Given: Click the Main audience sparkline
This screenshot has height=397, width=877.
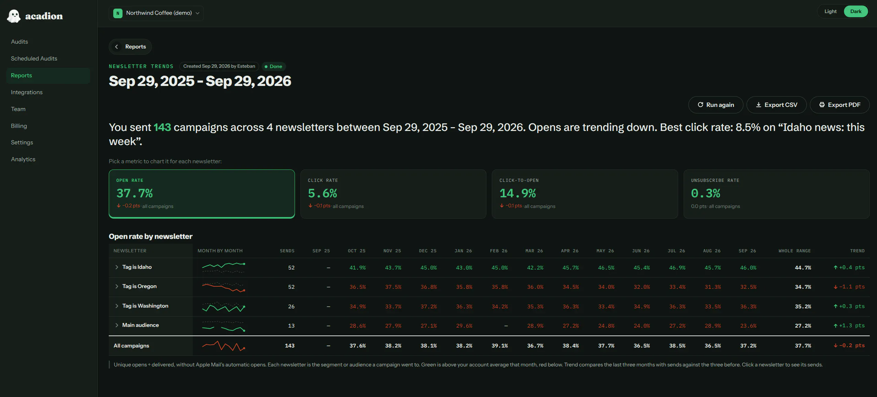Looking at the screenshot, I should [224, 326].
